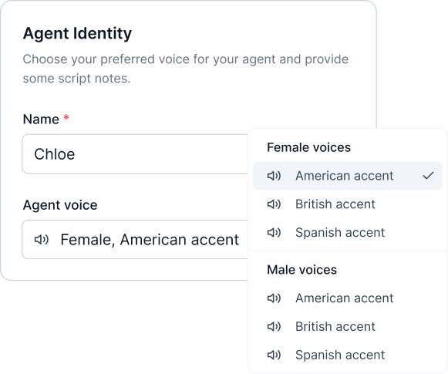Focus the Name field containing Chloe

click(x=135, y=154)
